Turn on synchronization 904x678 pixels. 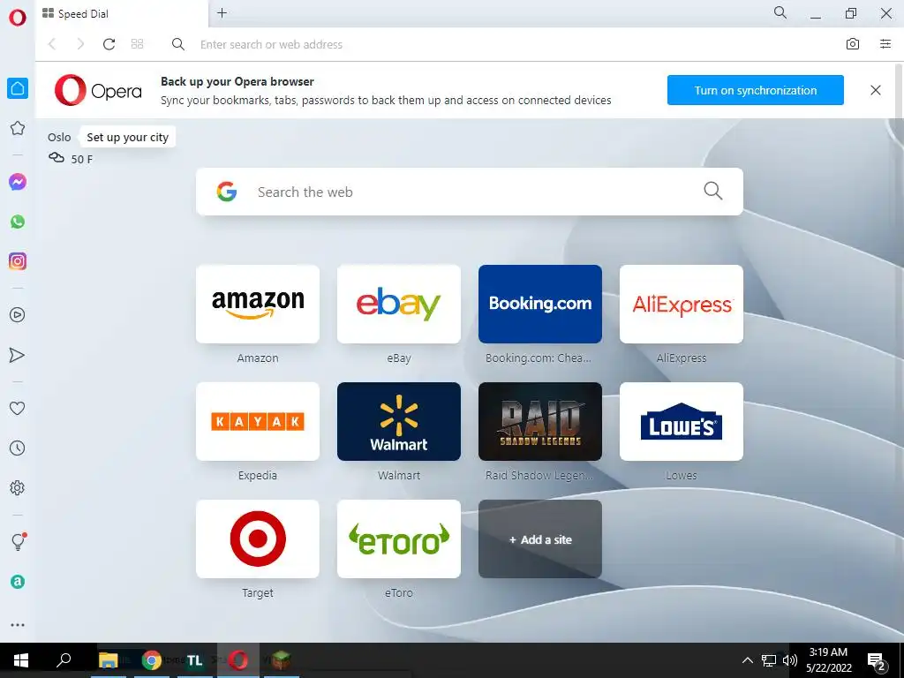tap(756, 90)
